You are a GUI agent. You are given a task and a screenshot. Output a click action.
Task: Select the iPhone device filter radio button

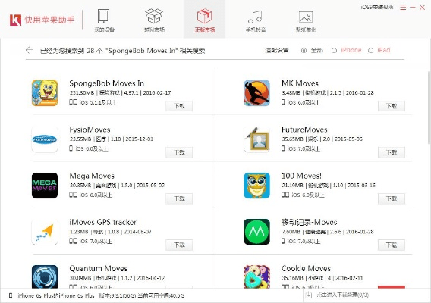pyautogui.click(x=334, y=51)
